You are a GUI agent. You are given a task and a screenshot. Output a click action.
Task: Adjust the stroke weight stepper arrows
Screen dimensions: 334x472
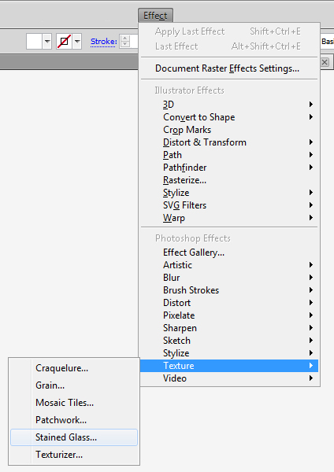point(125,41)
